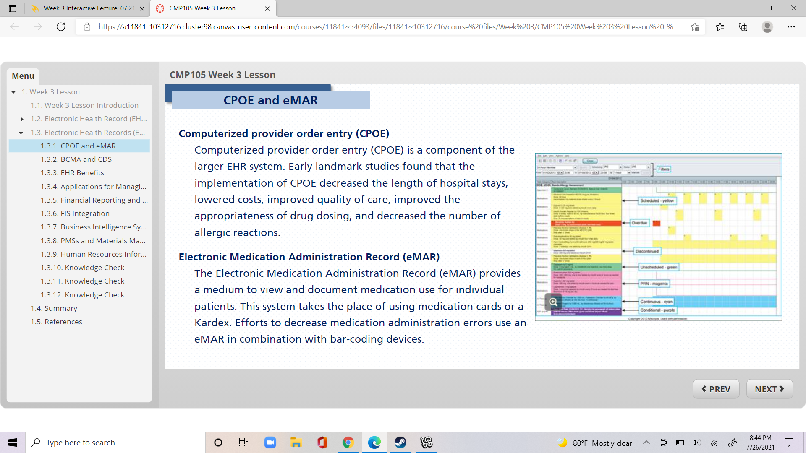
Task: Open weather widget 80°F Mostly clear
Action: click(x=594, y=443)
